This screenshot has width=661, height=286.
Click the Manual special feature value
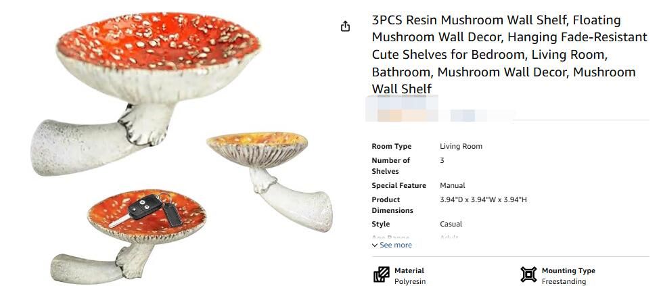coord(452,185)
